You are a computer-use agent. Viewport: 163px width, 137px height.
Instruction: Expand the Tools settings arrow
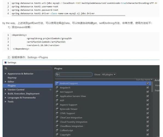[x=5, y=102]
